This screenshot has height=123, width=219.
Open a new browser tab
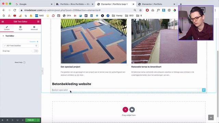(181, 4)
